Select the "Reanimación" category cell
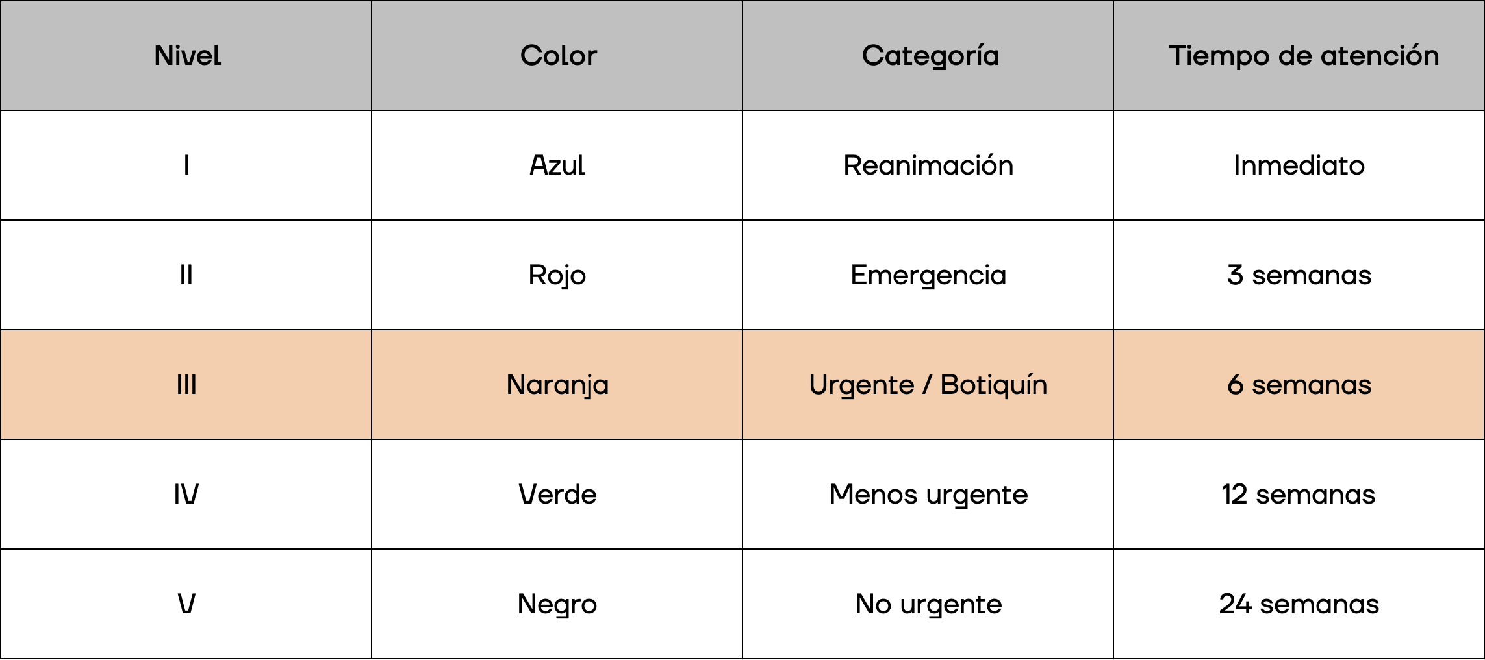Image resolution: width=1485 pixels, height=660 pixels. pyautogui.click(x=928, y=165)
